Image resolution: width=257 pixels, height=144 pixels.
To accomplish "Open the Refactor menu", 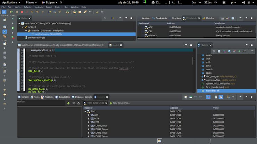I will pyautogui.click(x=27, y=7).
